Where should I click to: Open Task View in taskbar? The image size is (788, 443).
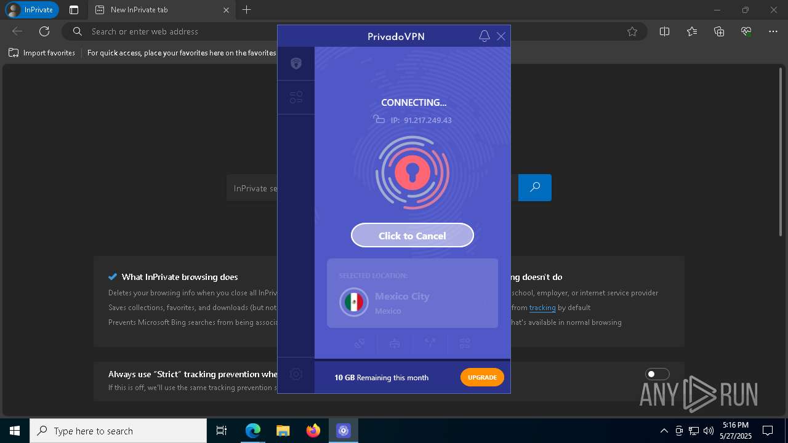[x=222, y=431]
